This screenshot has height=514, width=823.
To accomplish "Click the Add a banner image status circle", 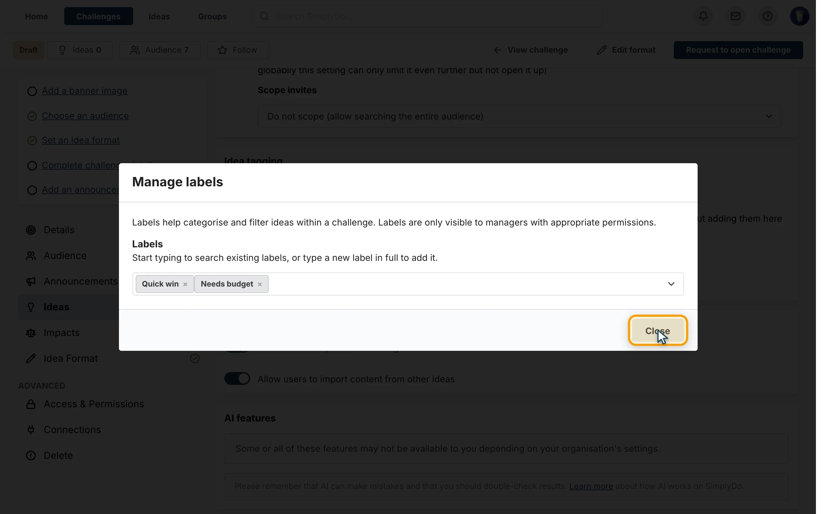I will coord(32,91).
